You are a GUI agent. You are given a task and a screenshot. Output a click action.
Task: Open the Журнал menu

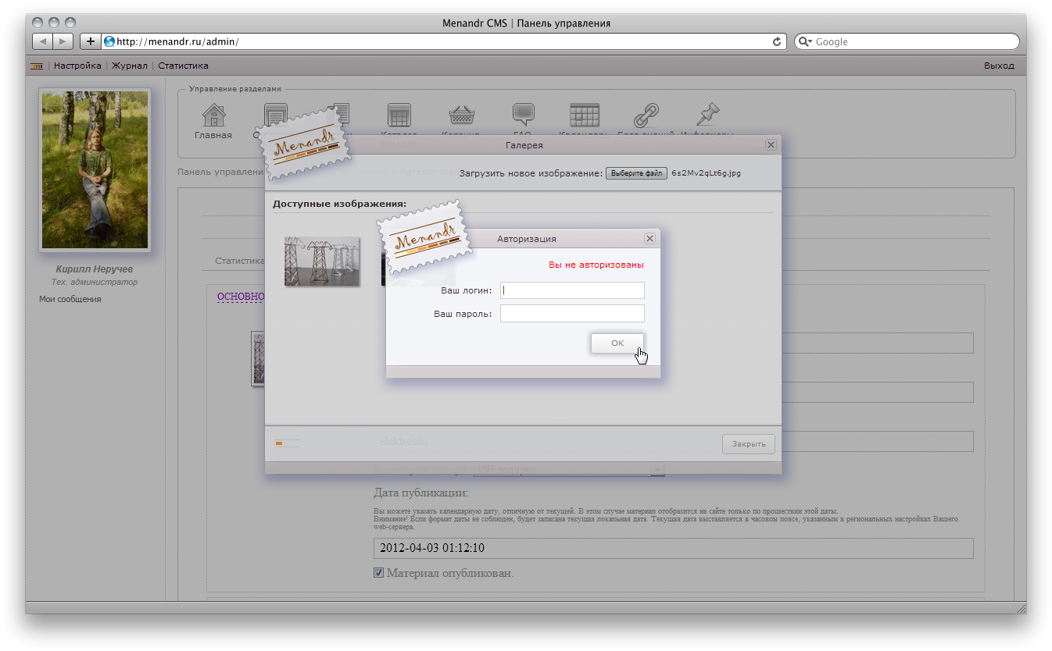click(x=129, y=66)
